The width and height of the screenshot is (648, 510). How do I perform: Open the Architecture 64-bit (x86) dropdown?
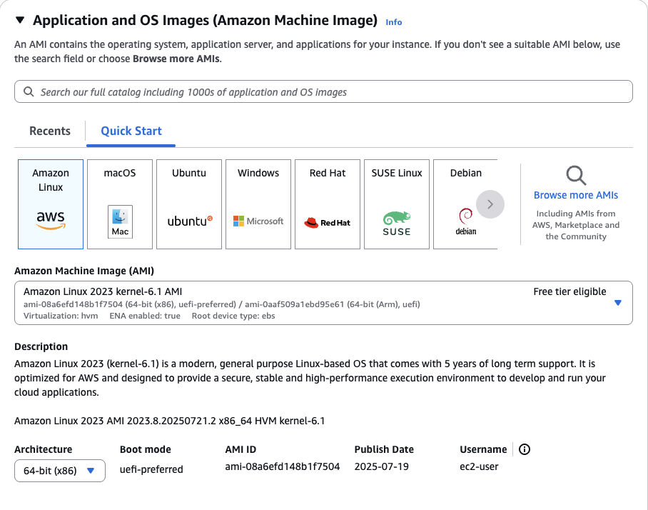pos(60,471)
